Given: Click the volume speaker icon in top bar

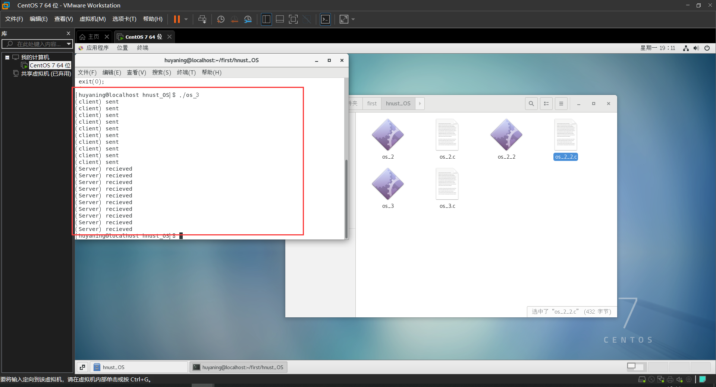Looking at the screenshot, I should pyautogui.click(x=696, y=48).
